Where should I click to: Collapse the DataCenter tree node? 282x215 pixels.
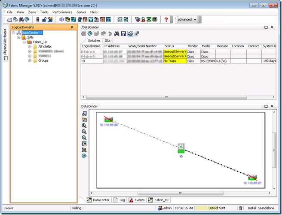13,33
